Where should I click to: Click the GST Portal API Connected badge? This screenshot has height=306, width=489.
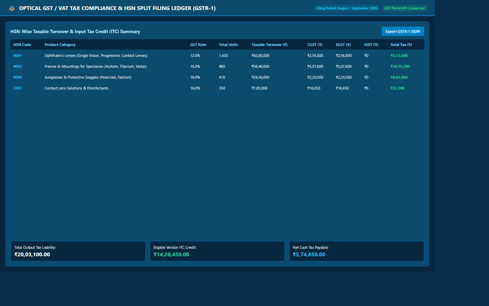[x=404, y=8]
